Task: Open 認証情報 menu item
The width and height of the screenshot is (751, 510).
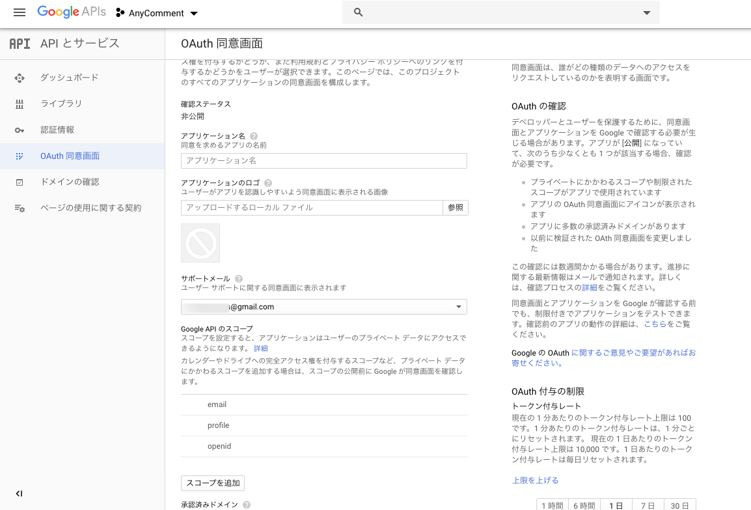Action: click(57, 130)
